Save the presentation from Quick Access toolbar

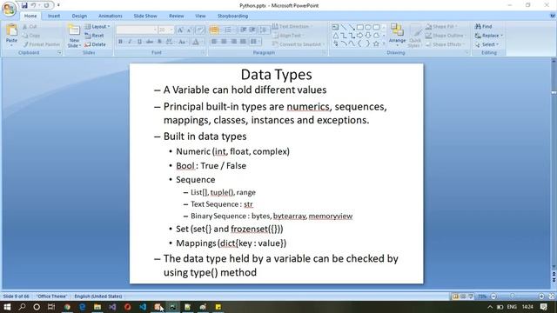pyautogui.click(x=24, y=5)
